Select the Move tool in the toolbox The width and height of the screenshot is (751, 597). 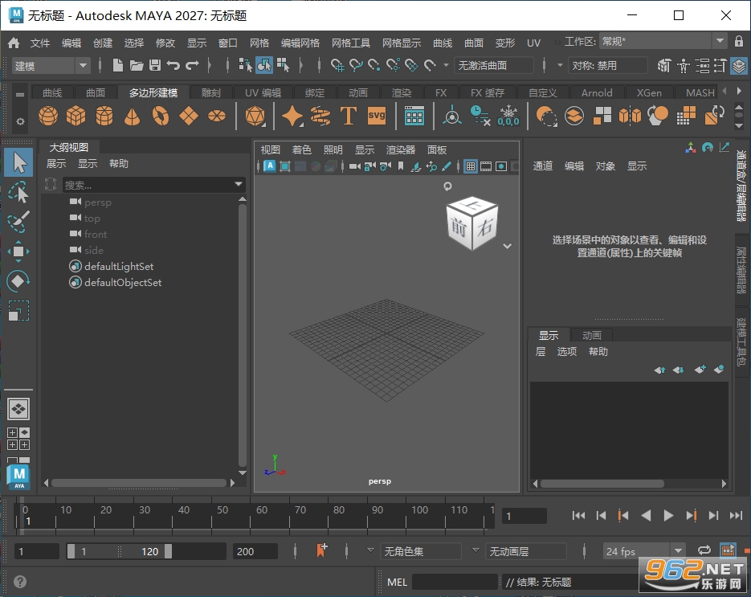point(18,251)
